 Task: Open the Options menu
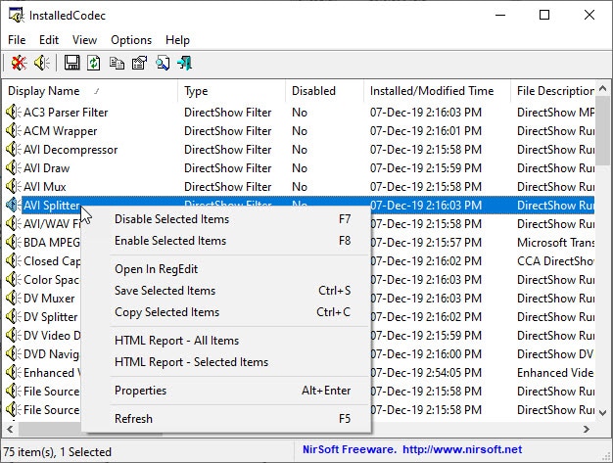131,40
